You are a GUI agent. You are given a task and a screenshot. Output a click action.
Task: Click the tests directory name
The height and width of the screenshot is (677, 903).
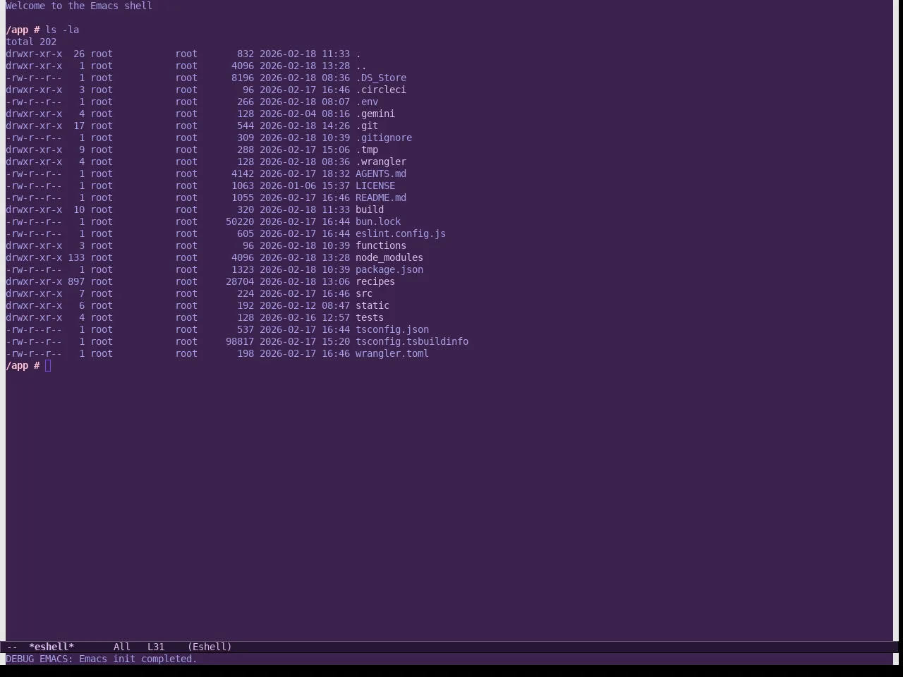[370, 317]
